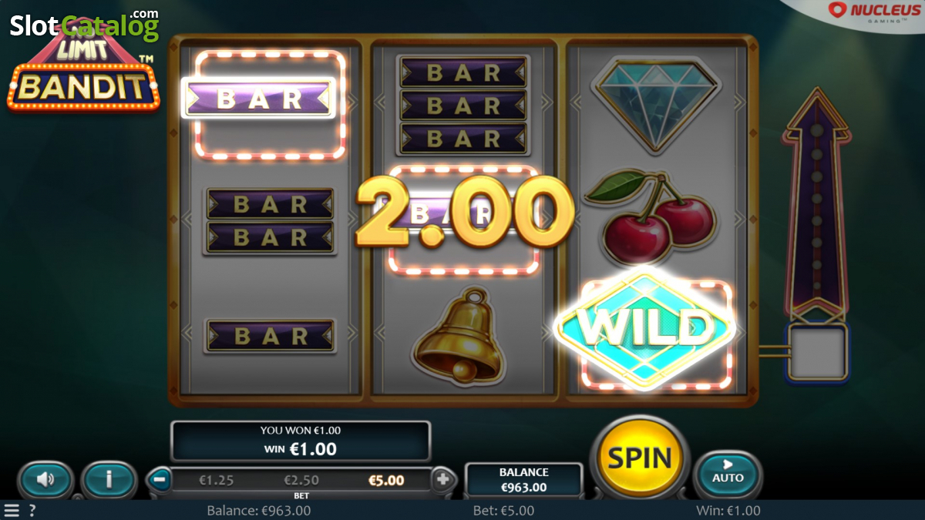Select the €2.50 bet option

[301, 480]
